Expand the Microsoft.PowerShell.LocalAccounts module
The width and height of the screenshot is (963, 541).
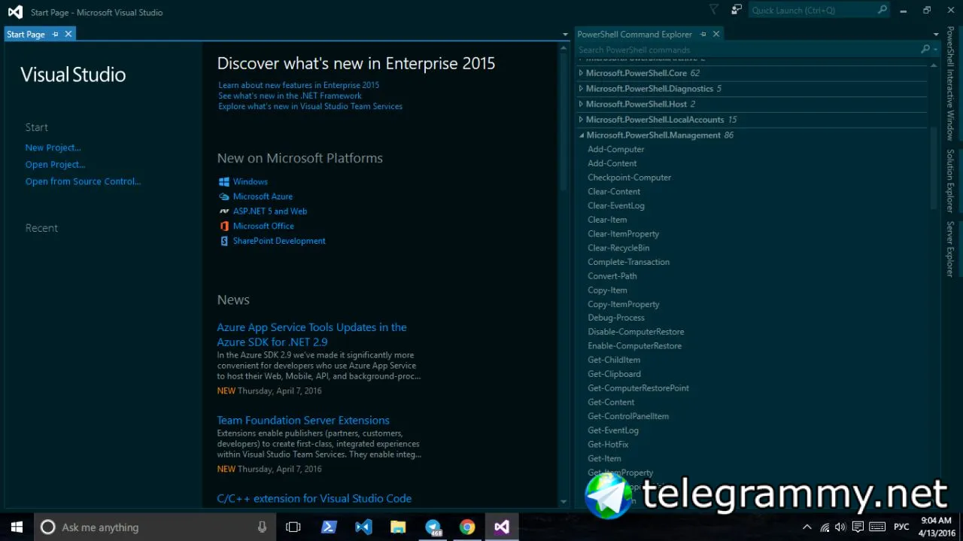click(x=581, y=120)
